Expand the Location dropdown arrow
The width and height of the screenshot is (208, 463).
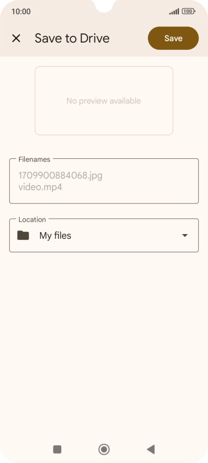(185, 235)
